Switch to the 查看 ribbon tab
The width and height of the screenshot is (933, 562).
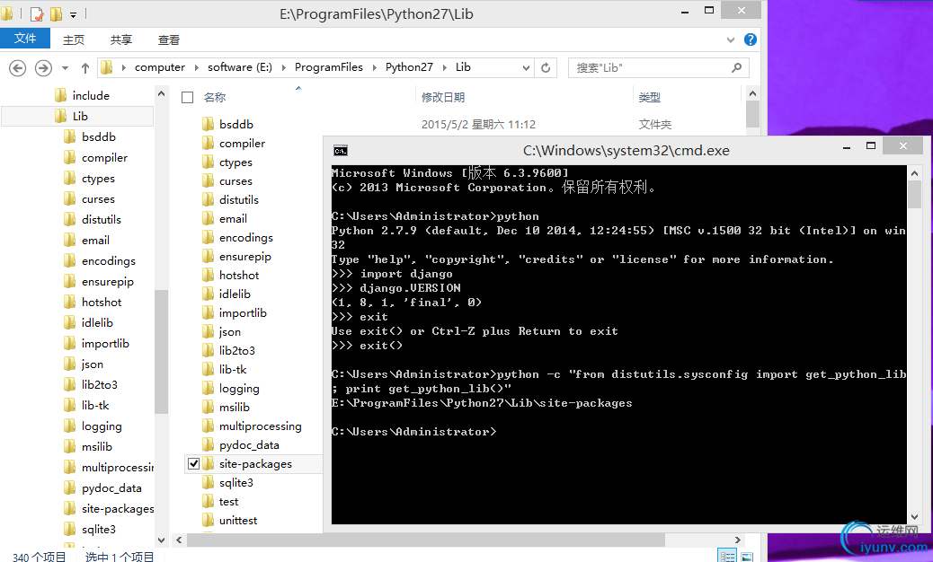[168, 40]
